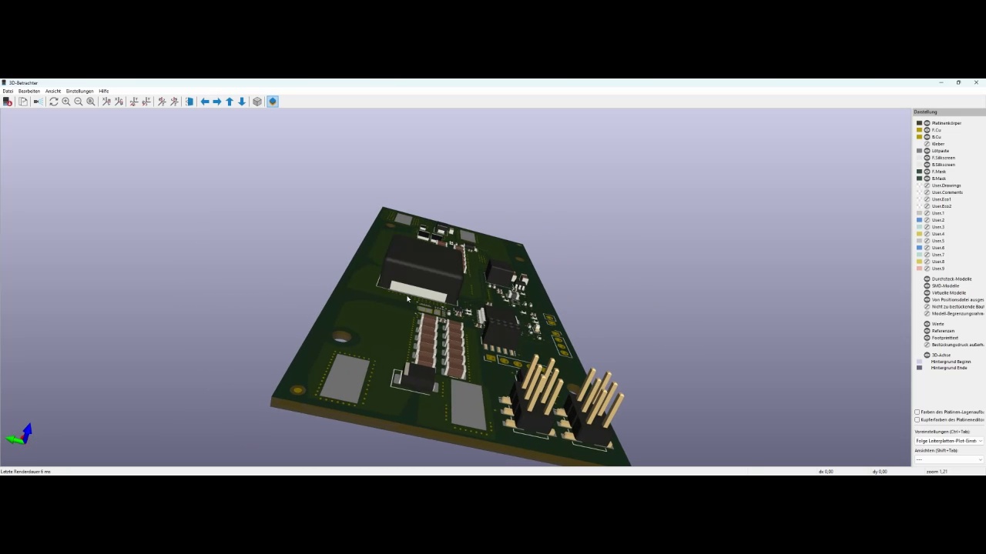Toggle orthographic projection cube icon
This screenshot has height=554, width=986.
[x=257, y=102]
